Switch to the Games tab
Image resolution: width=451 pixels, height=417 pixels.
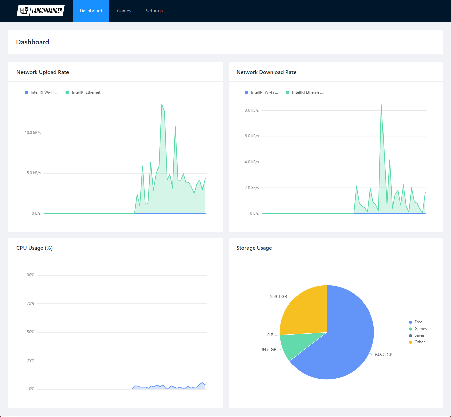click(124, 11)
